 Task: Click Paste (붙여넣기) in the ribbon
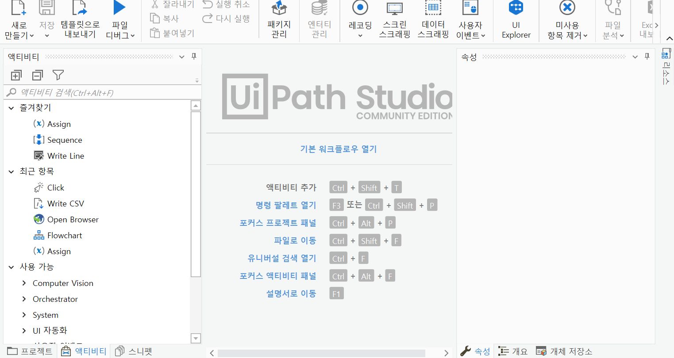pos(173,33)
